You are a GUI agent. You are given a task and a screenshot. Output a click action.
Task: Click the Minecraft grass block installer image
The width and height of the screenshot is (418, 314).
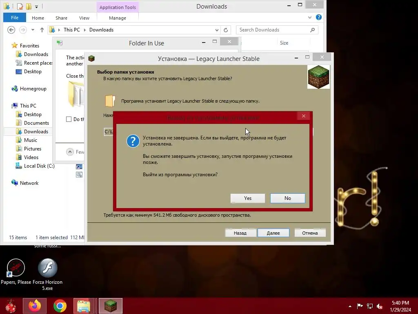(318, 77)
